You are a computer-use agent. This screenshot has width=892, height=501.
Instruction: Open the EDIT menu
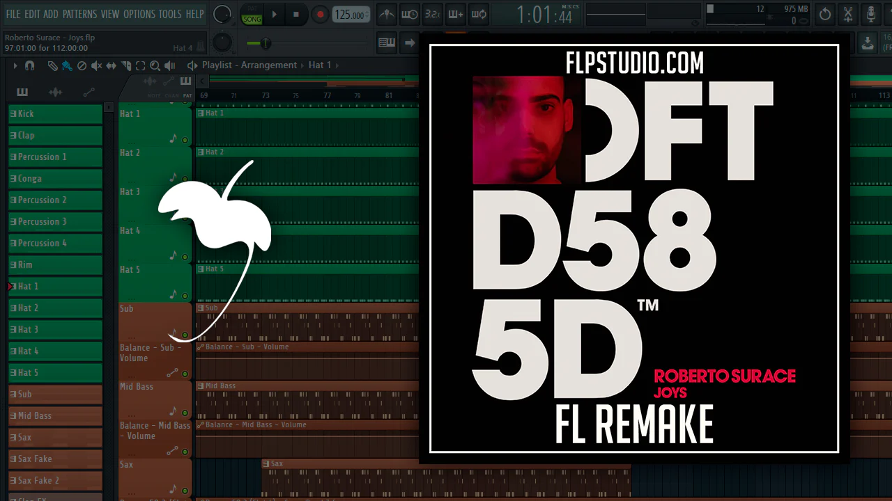click(32, 14)
